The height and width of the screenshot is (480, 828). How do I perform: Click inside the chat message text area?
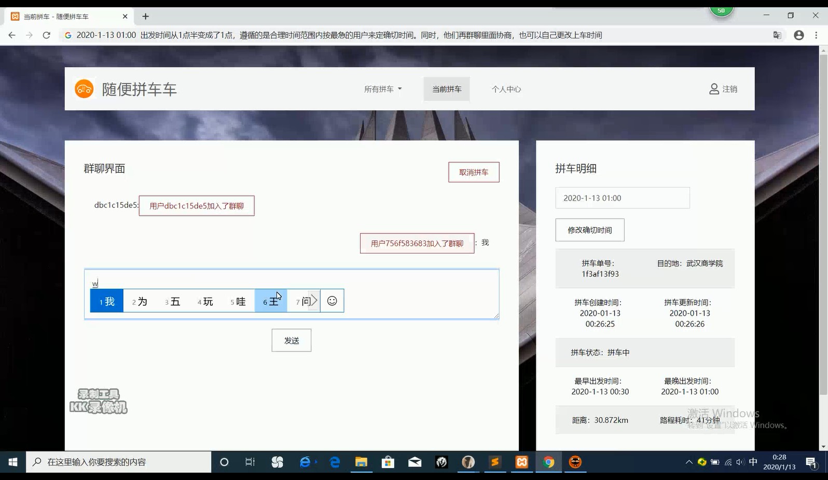click(x=292, y=294)
